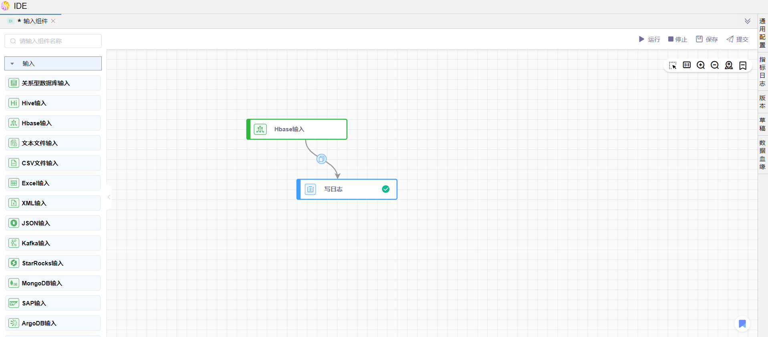Click the blue bookmark floating button

[742, 324]
